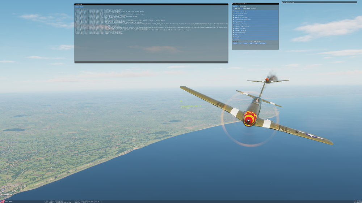Expand Pneumatics Failures section
Image resolution: width=362 pixels, height=203 pixels.
click(255, 24)
